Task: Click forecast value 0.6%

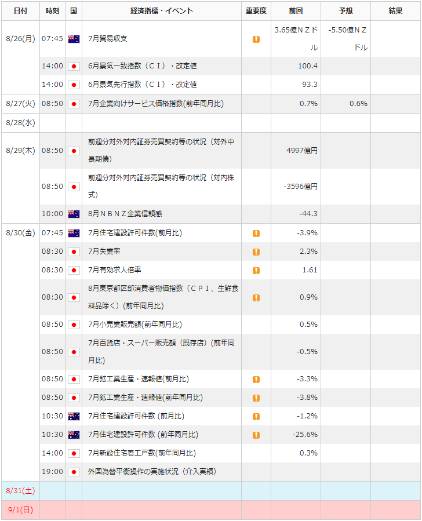Action: (359, 104)
